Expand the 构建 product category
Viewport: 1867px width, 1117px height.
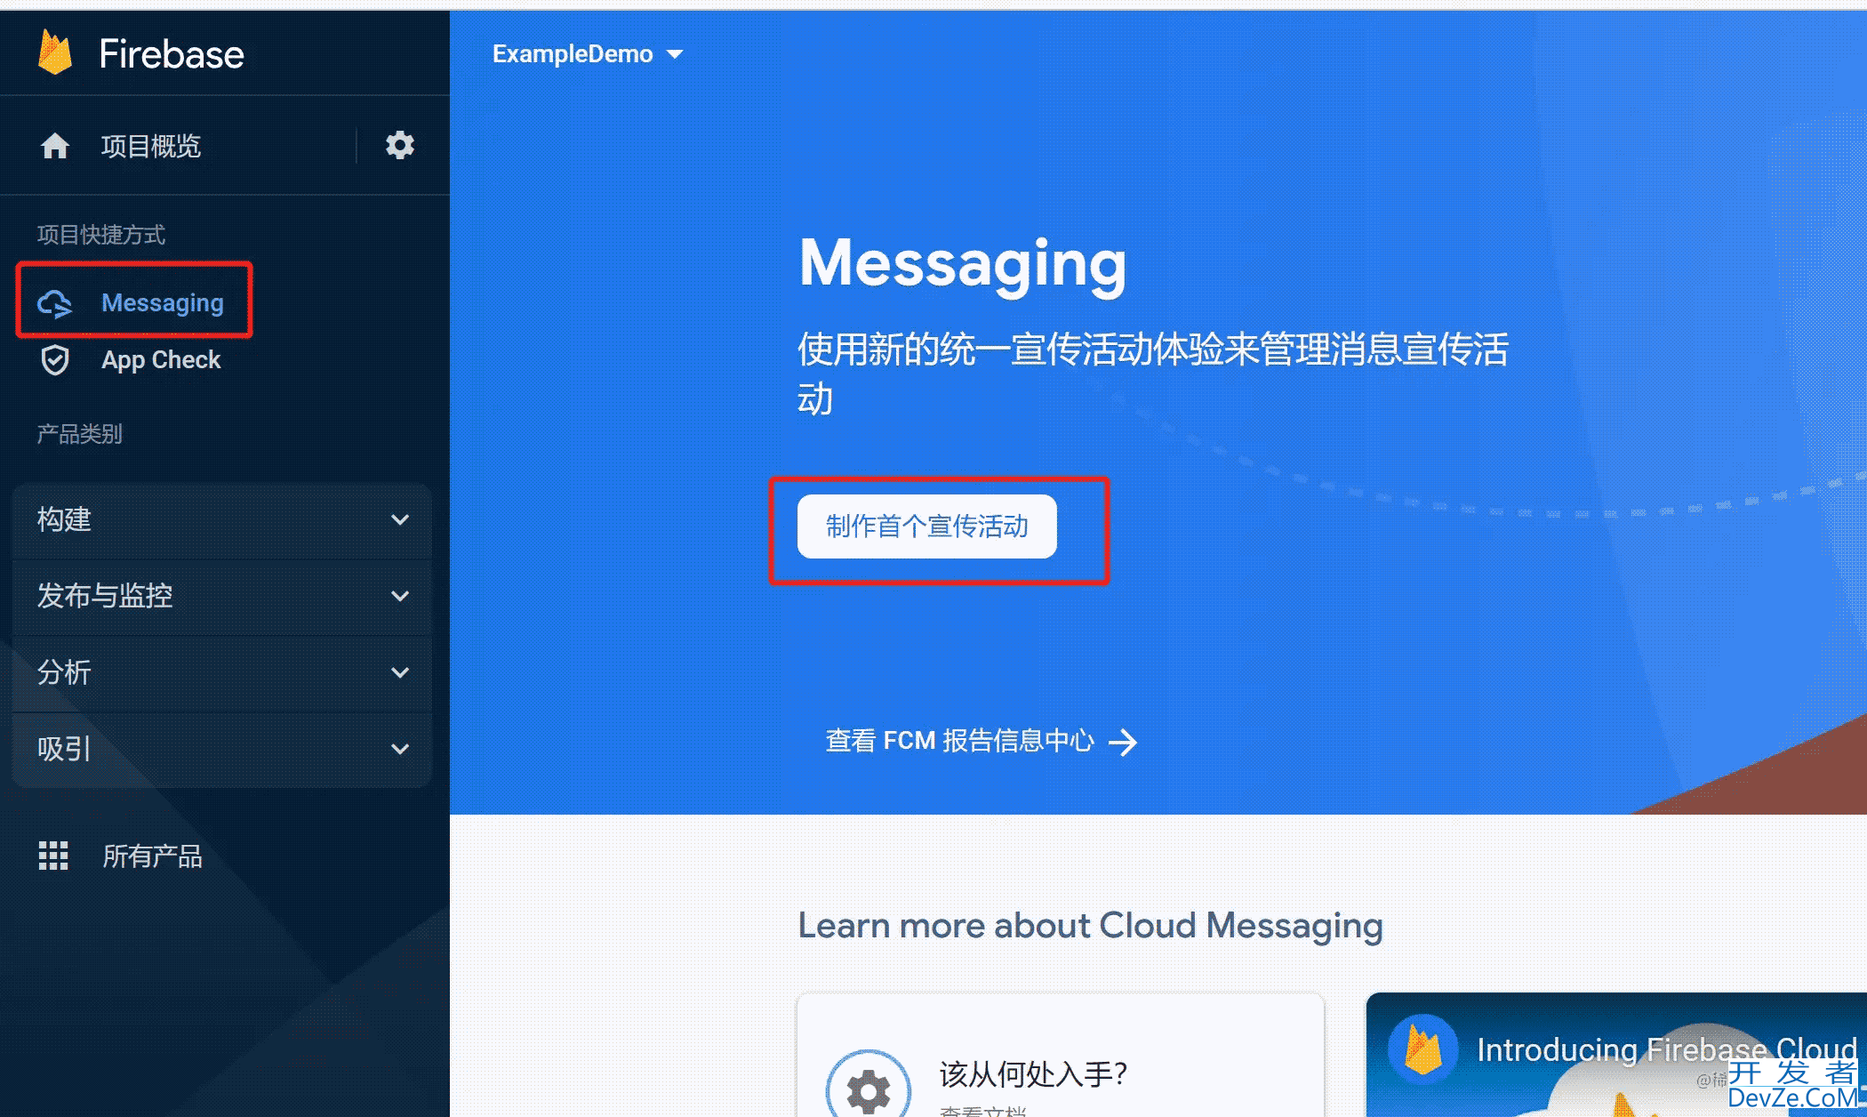[x=220, y=518]
